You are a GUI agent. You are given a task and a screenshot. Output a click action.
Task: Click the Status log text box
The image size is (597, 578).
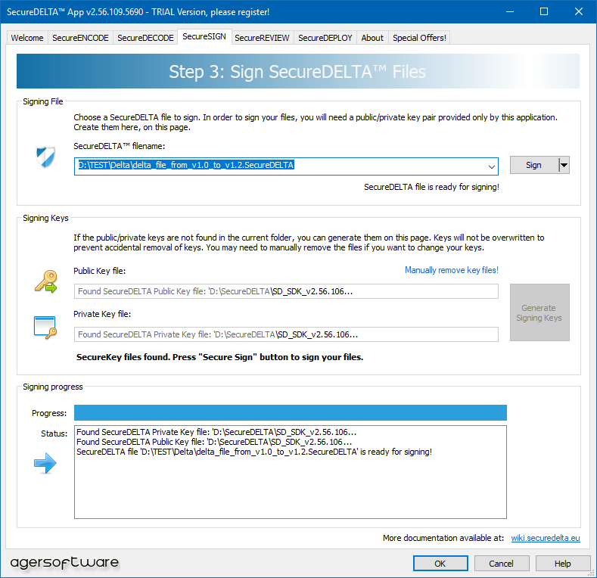click(290, 472)
